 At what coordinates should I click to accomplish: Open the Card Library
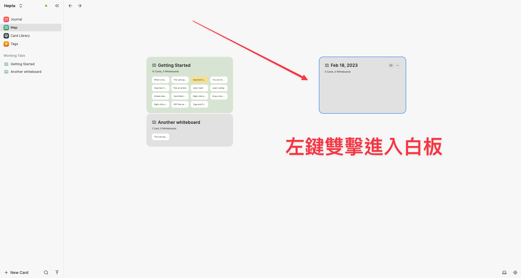coord(20,35)
